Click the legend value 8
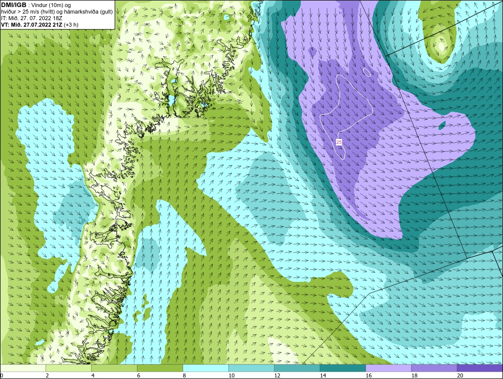 coord(185,375)
